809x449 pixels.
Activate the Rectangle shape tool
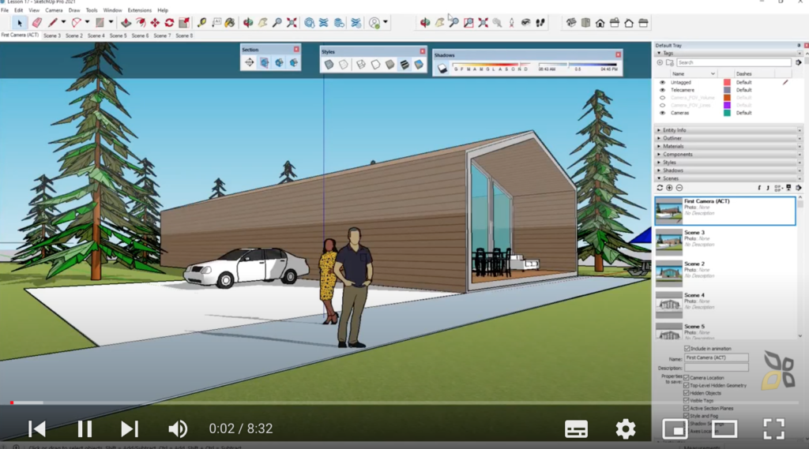tap(100, 23)
